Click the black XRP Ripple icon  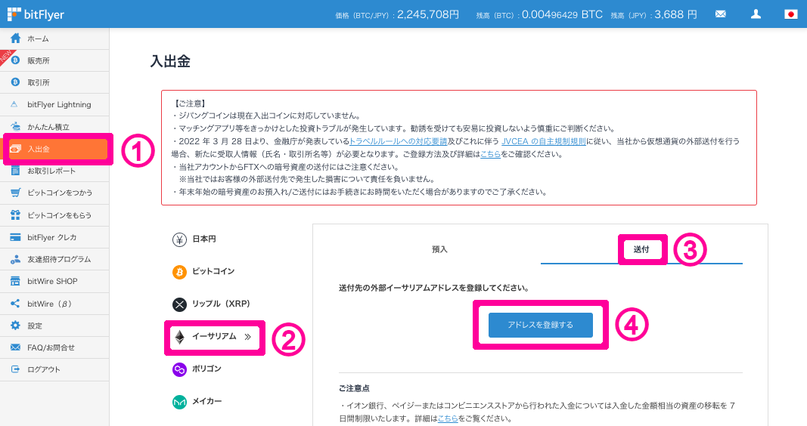[x=179, y=304]
